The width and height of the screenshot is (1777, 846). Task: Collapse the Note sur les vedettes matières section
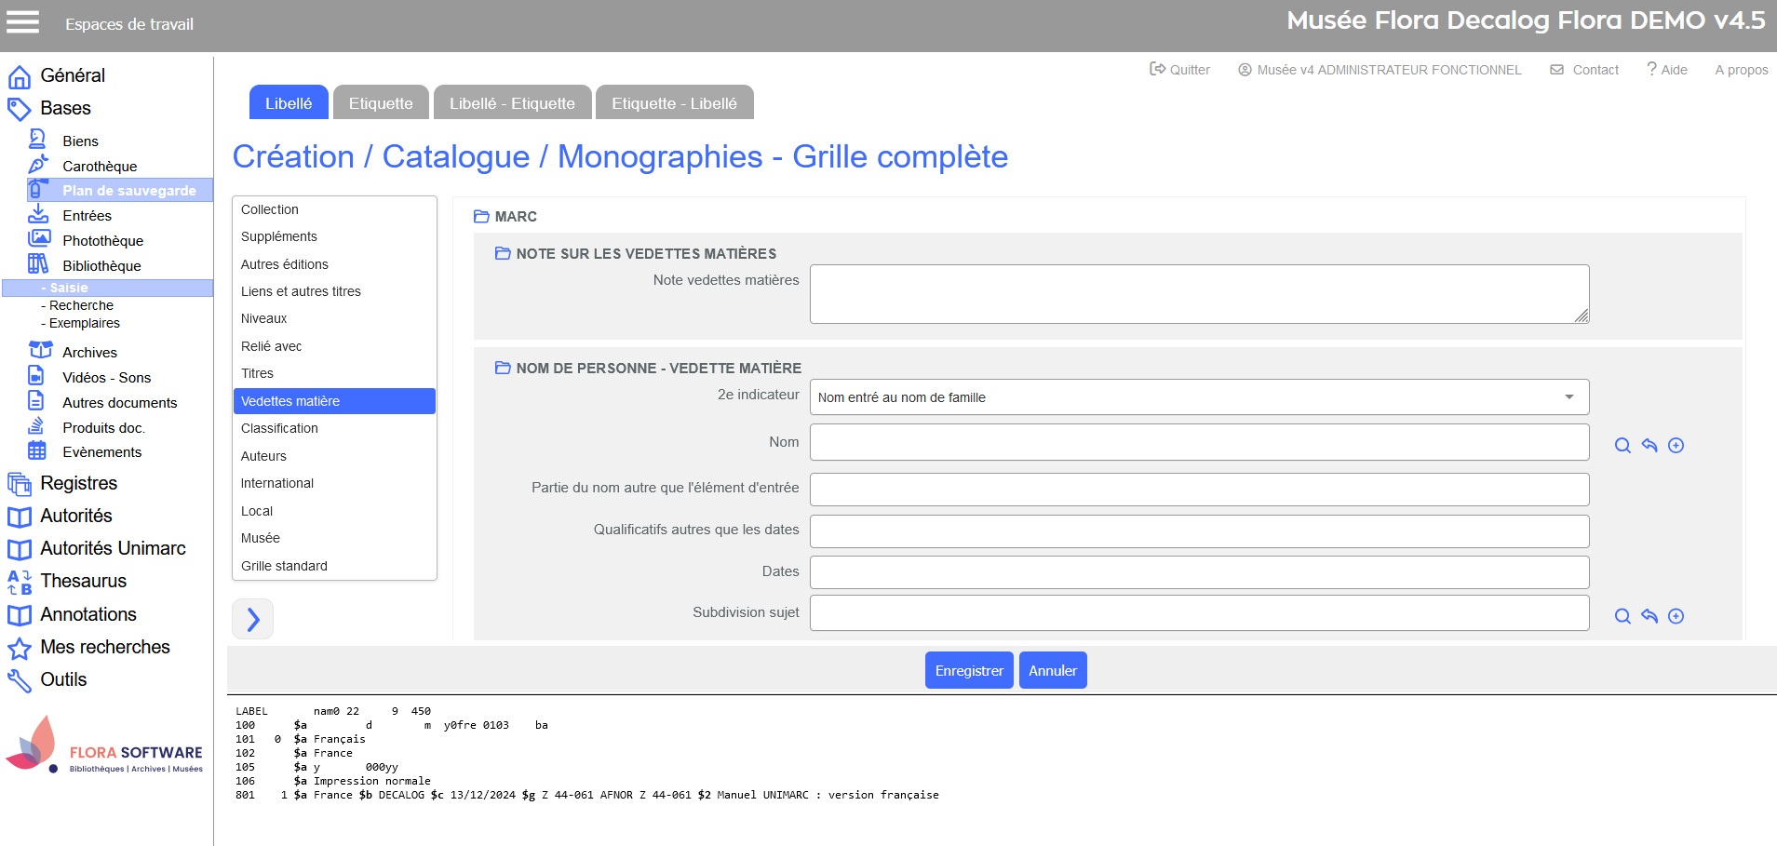point(503,254)
